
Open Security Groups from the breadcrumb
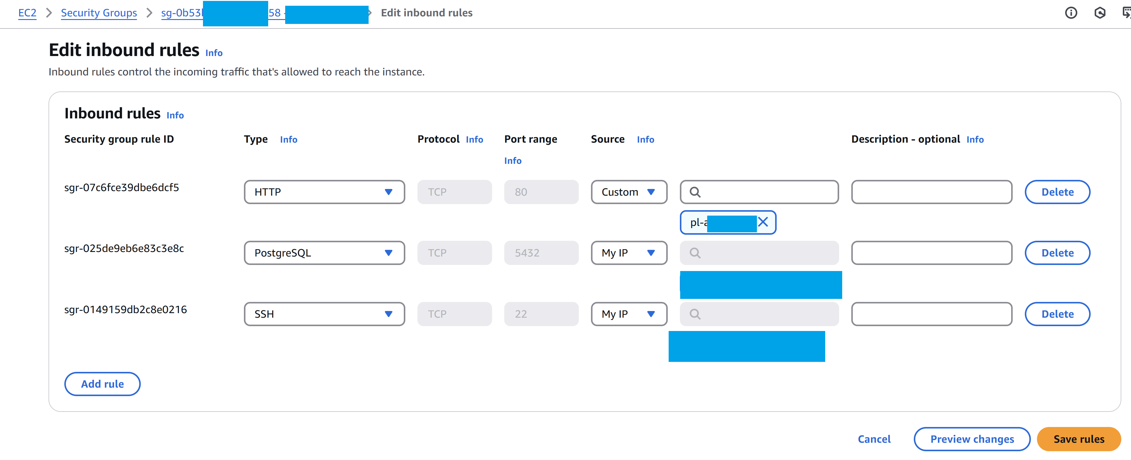[x=99, y=13]
